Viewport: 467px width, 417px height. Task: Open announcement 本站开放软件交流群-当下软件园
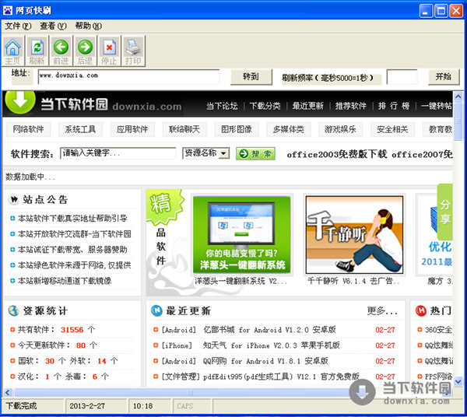click(x=75, y=234)
